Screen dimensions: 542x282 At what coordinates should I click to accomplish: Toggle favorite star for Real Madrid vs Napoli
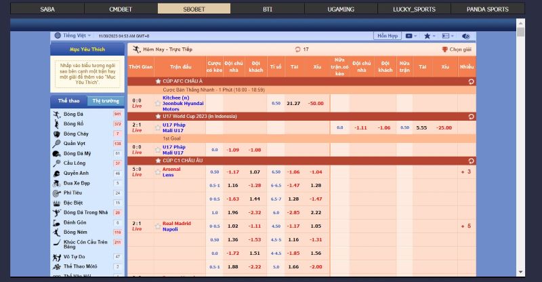click(x=157, y=226)
